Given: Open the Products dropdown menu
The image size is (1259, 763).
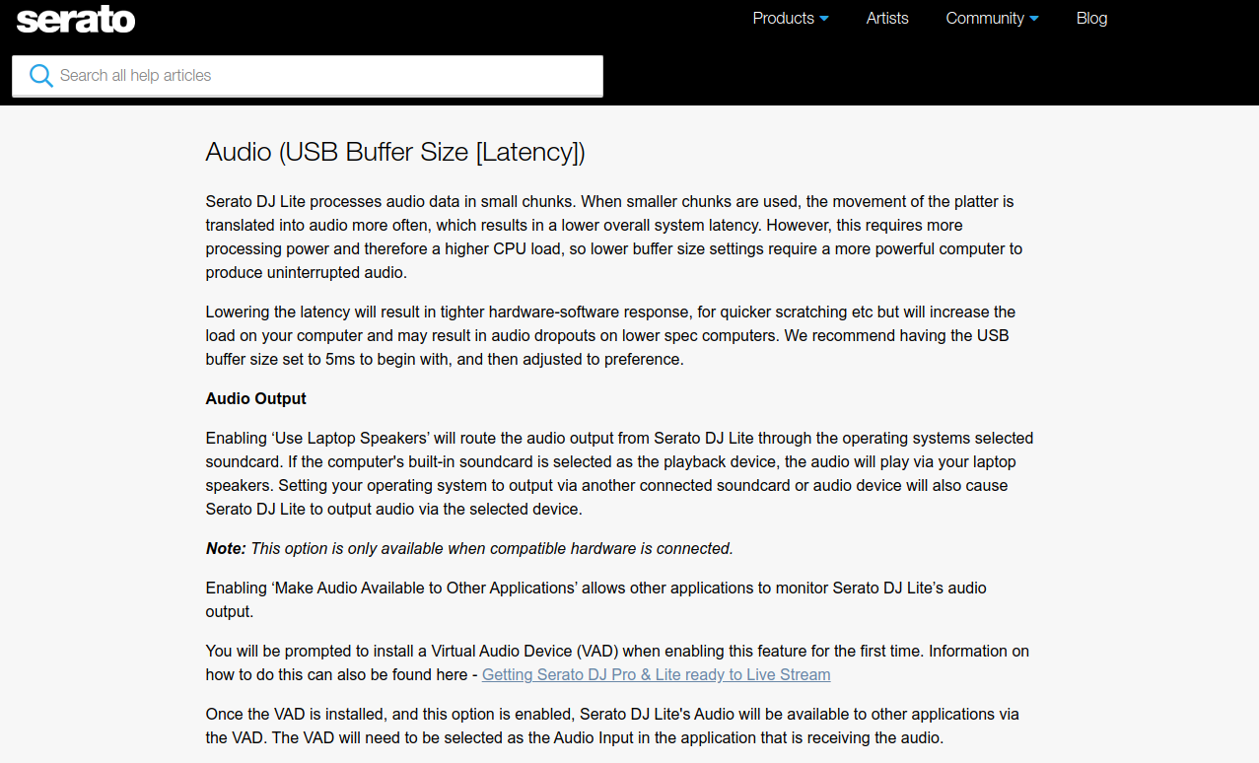Looking at the screenshot, I should click(x=791, y=18).
